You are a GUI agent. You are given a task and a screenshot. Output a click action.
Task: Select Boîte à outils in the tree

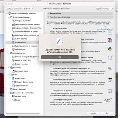pos(20,78)
